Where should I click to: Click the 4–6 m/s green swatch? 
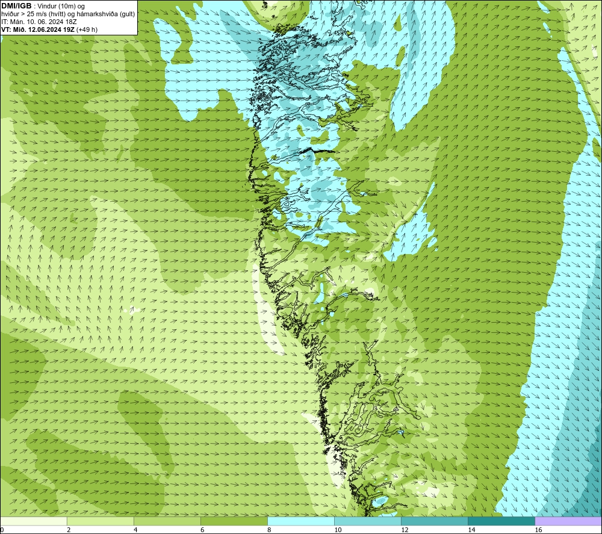pyautogui.click(x=167, y=521)
